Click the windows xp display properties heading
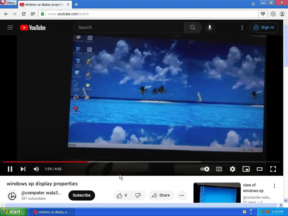 42,184
